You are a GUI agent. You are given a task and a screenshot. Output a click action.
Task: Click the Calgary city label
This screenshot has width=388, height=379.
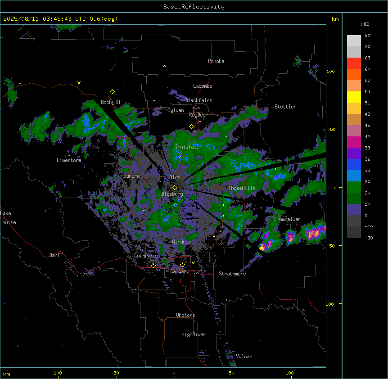click(x=180, y=271)
